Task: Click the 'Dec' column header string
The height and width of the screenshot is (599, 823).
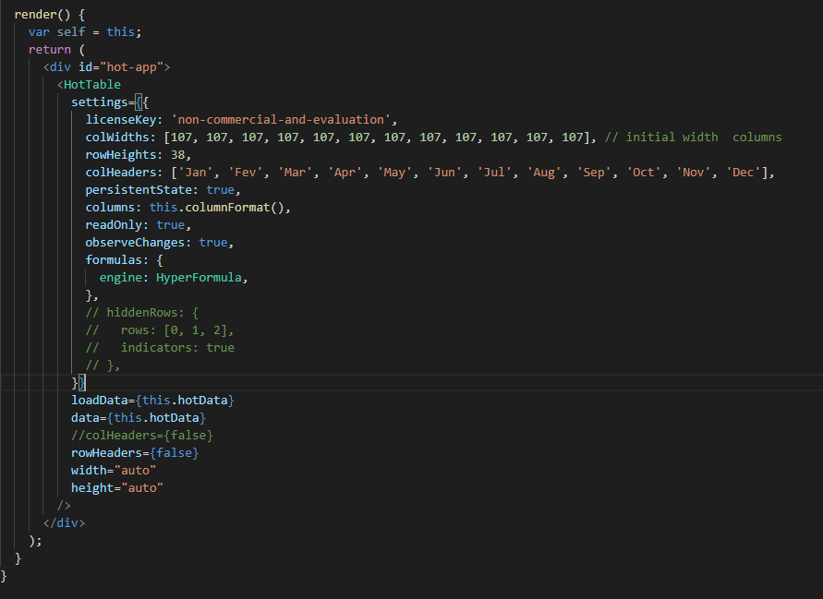Action: 743,173
